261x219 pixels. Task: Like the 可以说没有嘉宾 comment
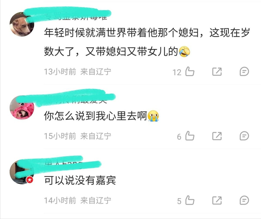click(x=190, y=200)
